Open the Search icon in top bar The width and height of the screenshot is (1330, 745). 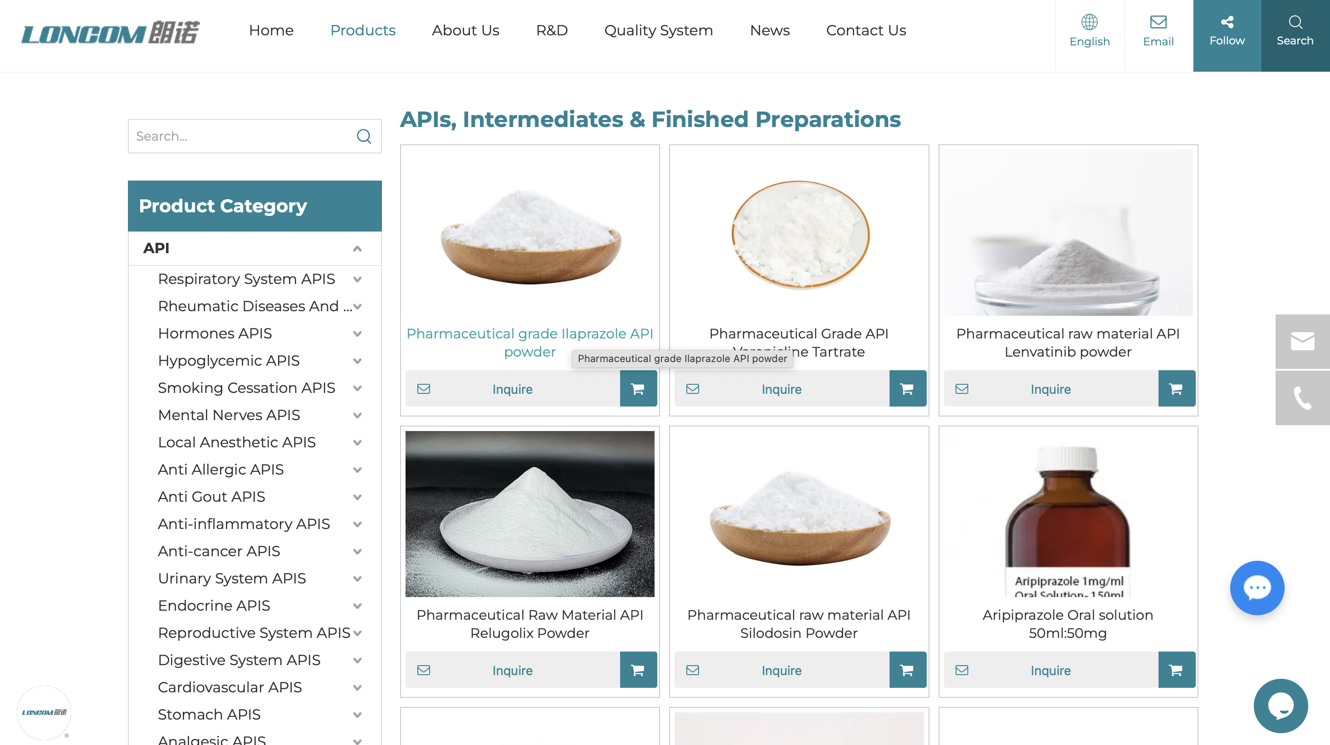click(x=1295, y=22)
